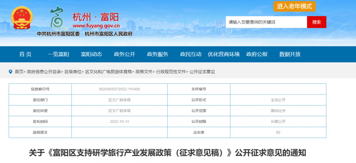The image size is (356, 163).
Task: Click the 发布时间 label cell
Action: click(x=40, y=122)
